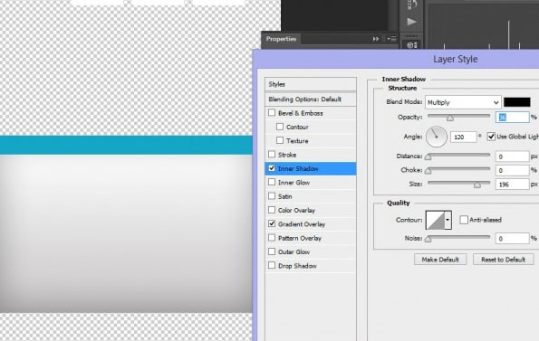The width and height of the screenshot is (539, 341).
Task: Collapse the Properties panel with double arrows
Action: click(376, 39)
